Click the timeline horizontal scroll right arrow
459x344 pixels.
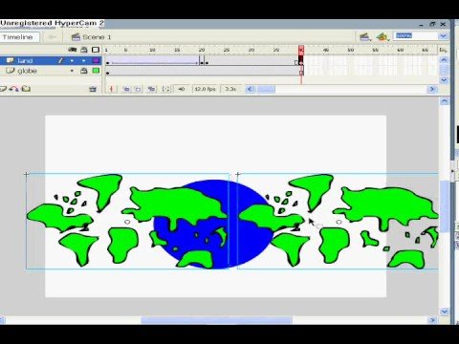coord(432,89)
